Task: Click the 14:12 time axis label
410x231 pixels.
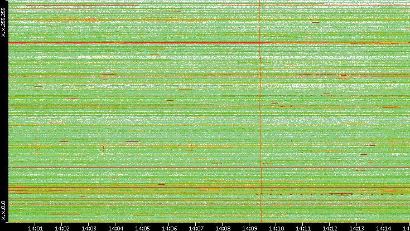Action: coord(330,228)
